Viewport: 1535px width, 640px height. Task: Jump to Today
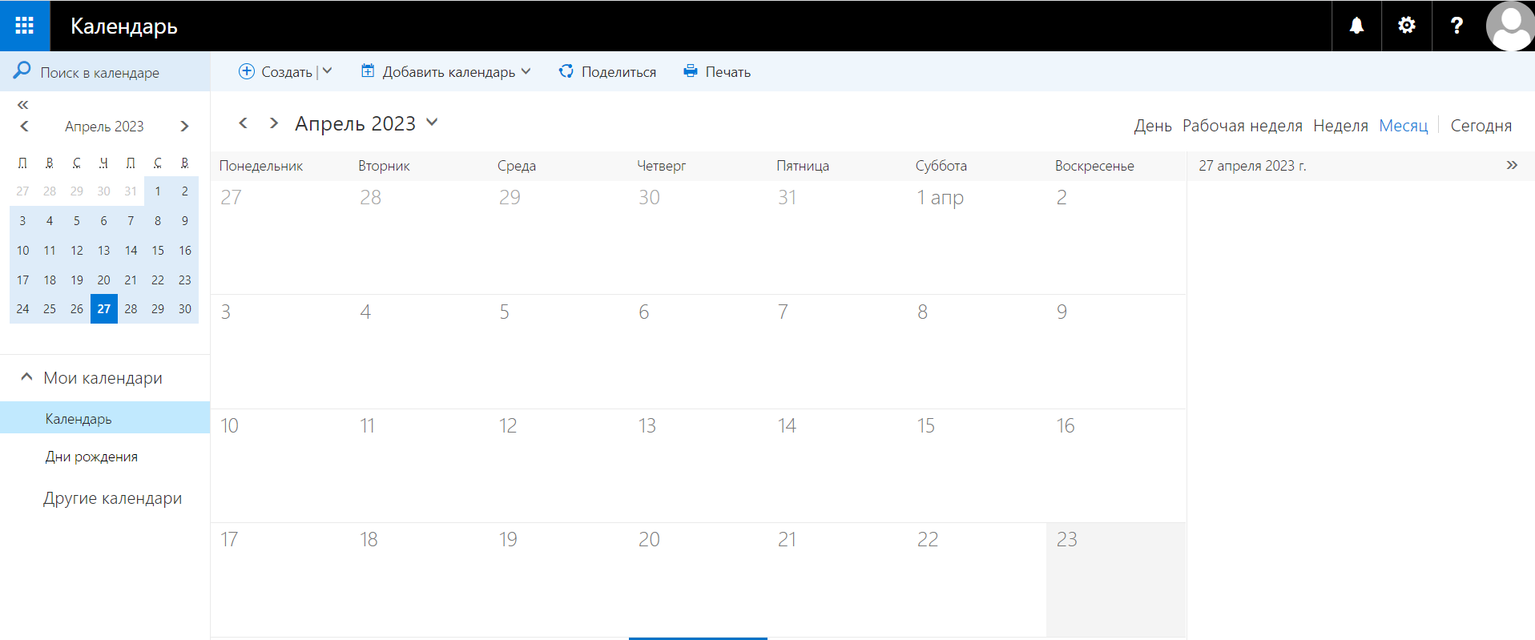tap(1481, 126)
